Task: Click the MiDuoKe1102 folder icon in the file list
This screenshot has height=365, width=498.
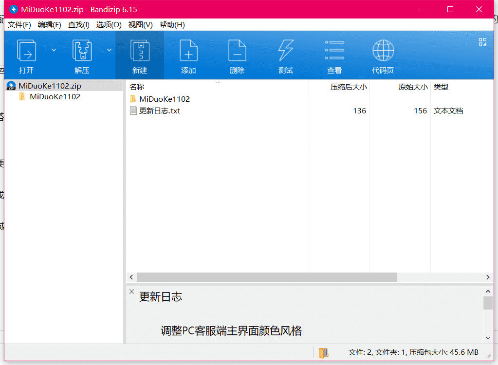Action: 133,99
